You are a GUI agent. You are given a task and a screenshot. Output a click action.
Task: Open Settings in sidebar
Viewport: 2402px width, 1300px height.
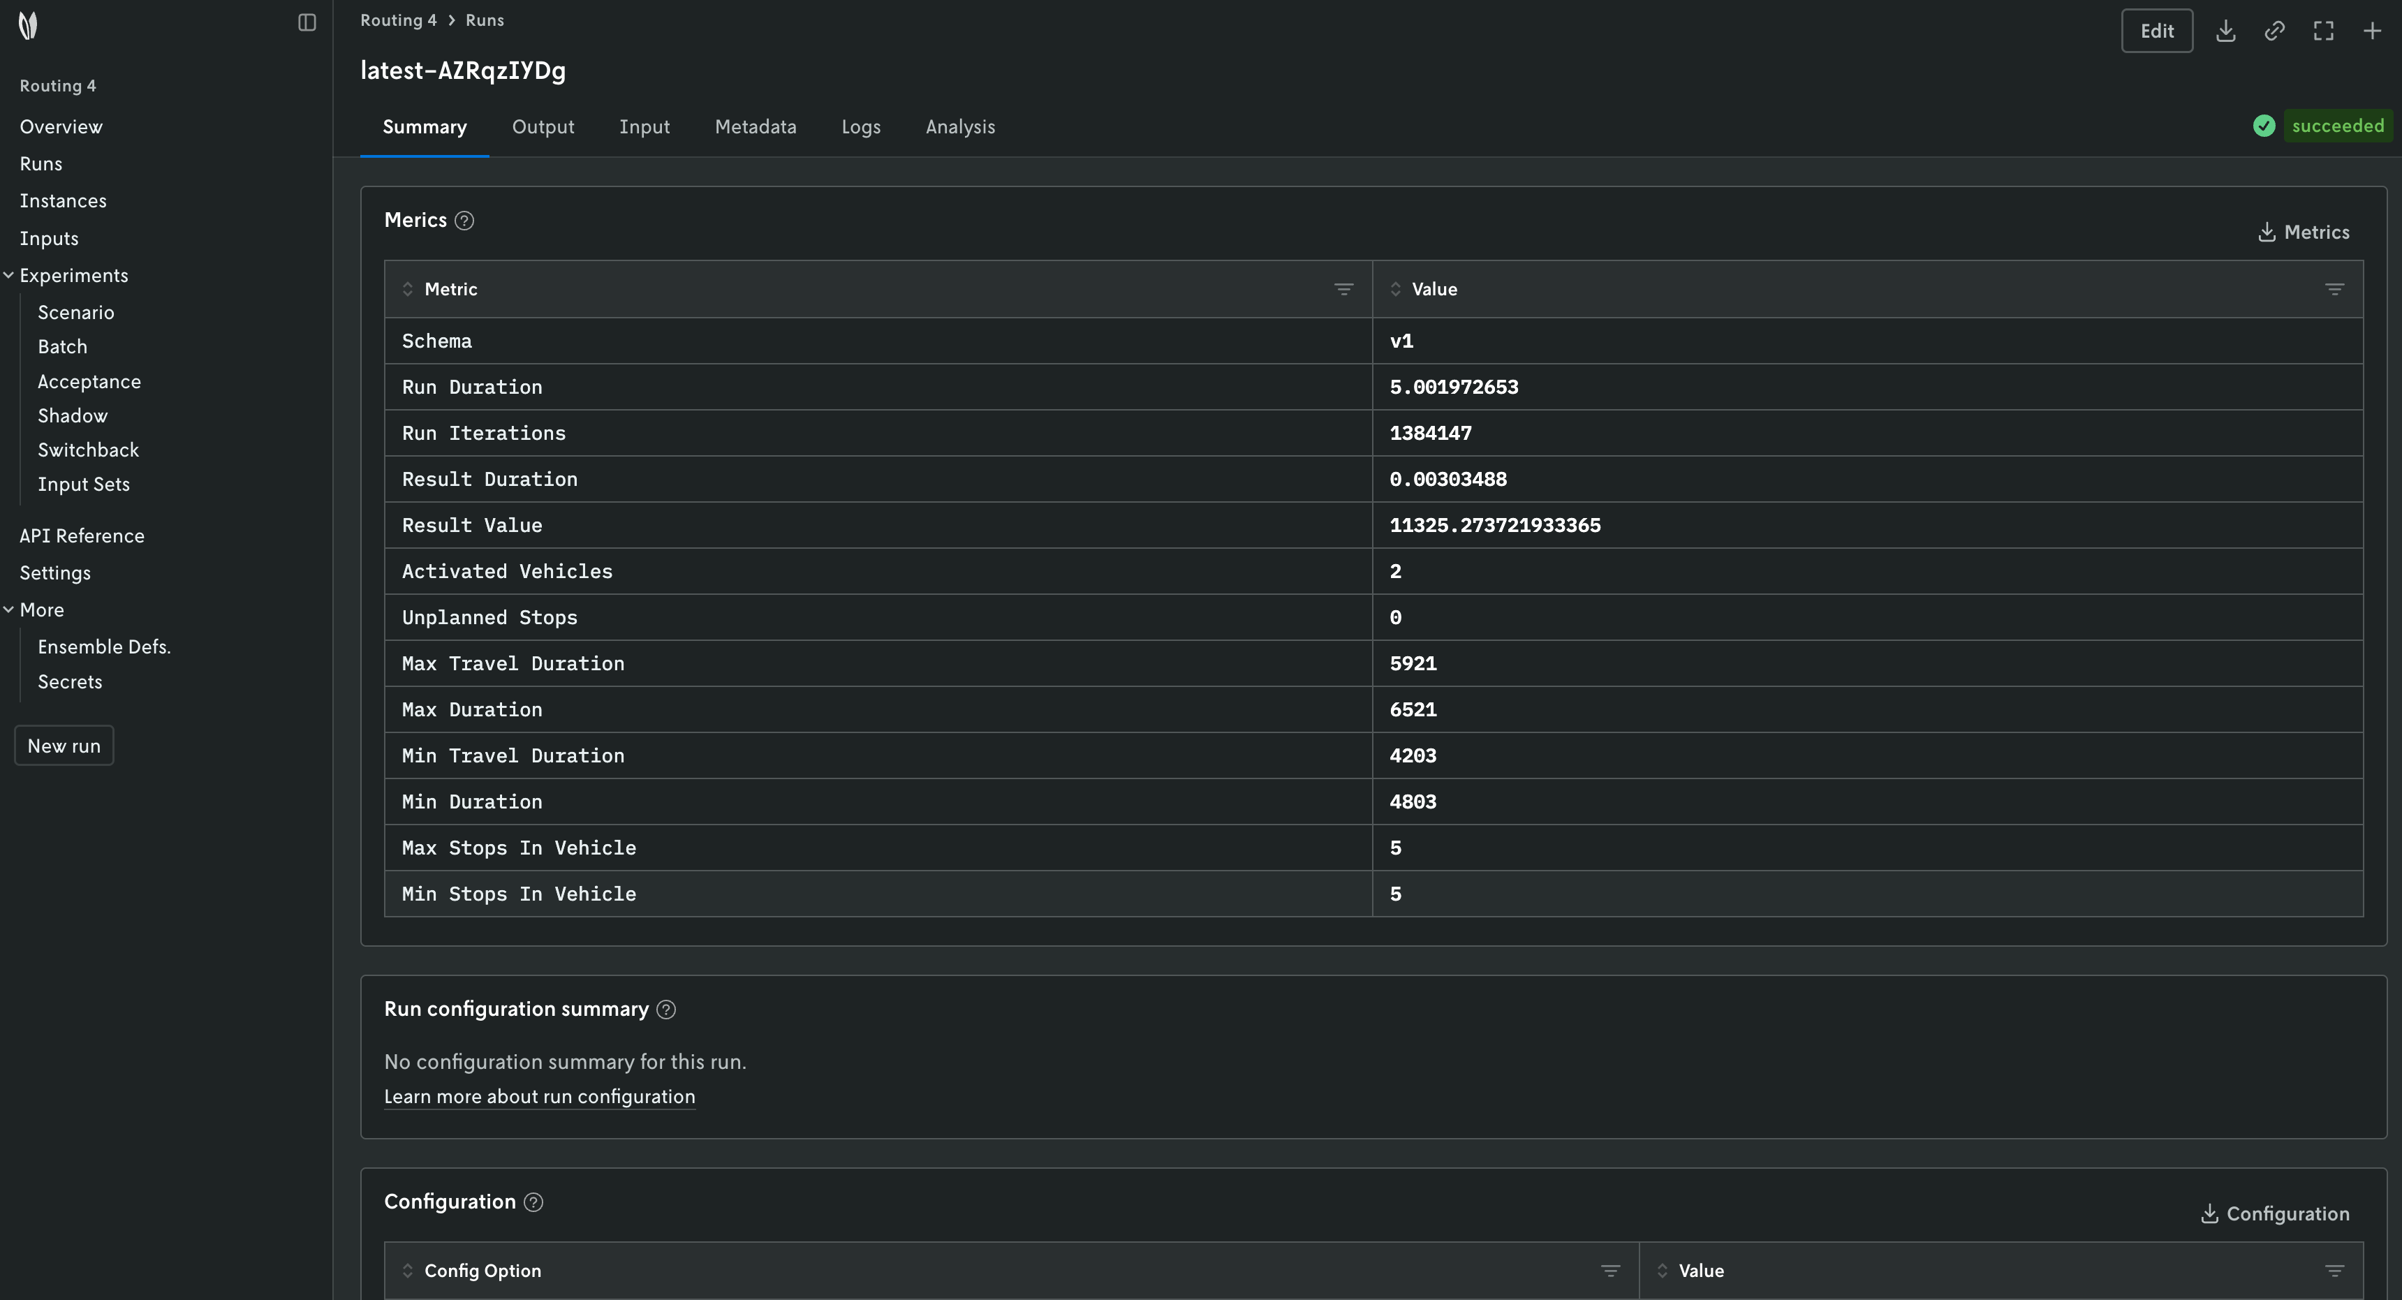tap(55, 573)
